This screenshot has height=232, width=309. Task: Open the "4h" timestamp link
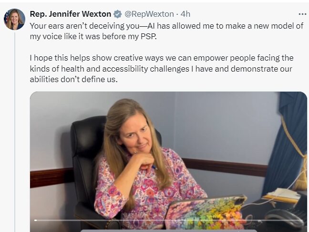click(185, 14)
